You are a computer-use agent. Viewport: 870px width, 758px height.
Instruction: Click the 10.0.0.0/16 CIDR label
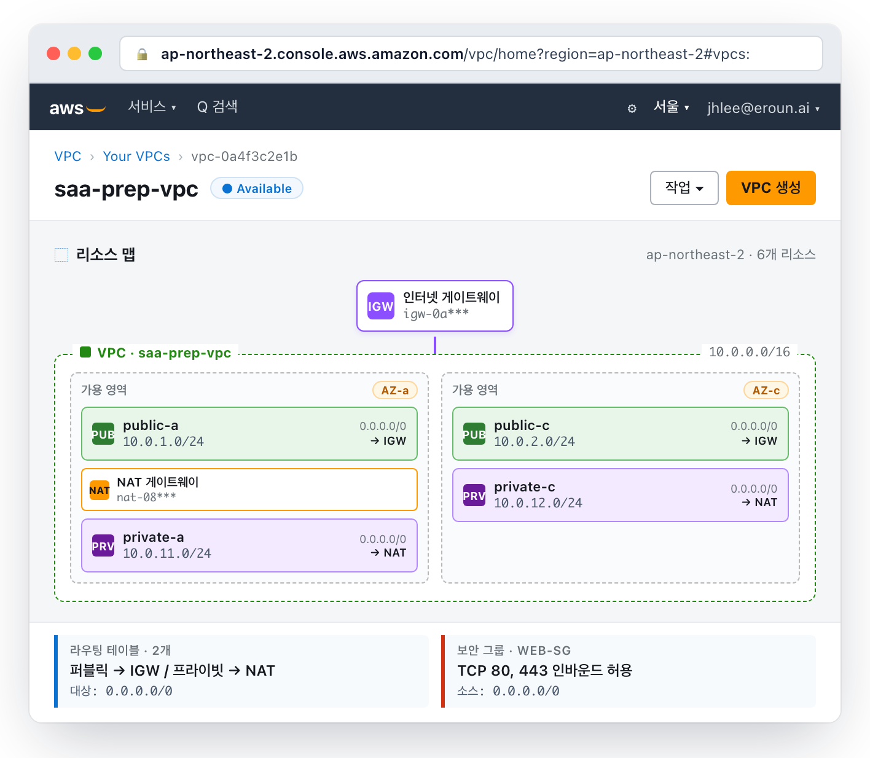(x=750, y=352)
